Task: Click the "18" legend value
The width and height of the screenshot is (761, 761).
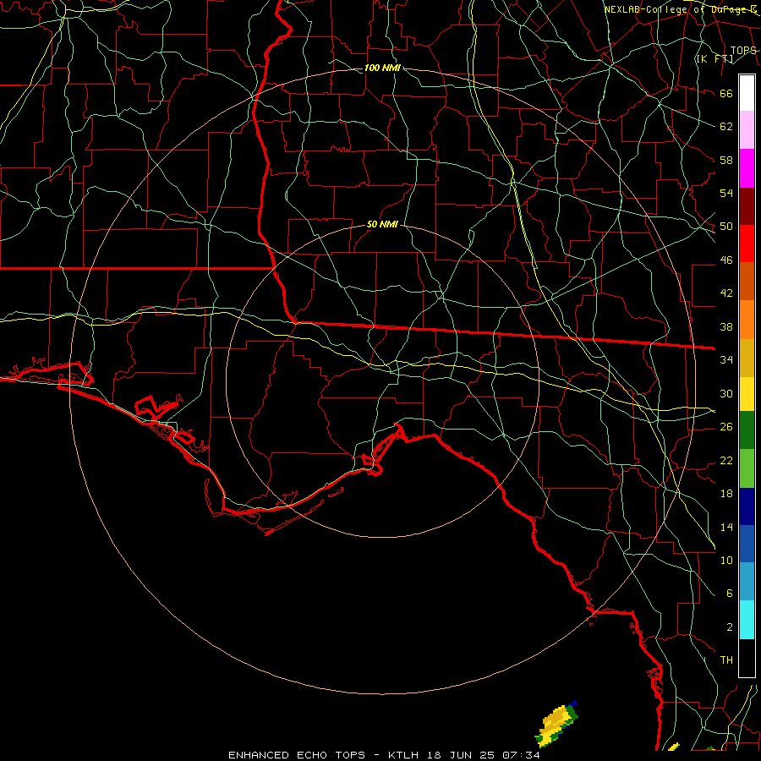Action: pos(726,493)
